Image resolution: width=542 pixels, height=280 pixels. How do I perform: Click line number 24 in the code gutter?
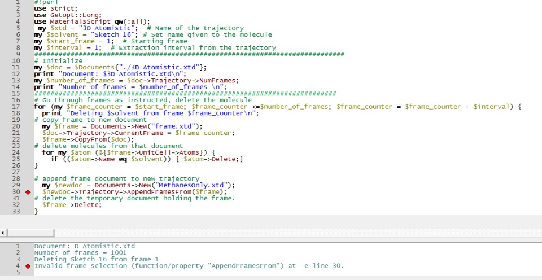click(16, 153)
